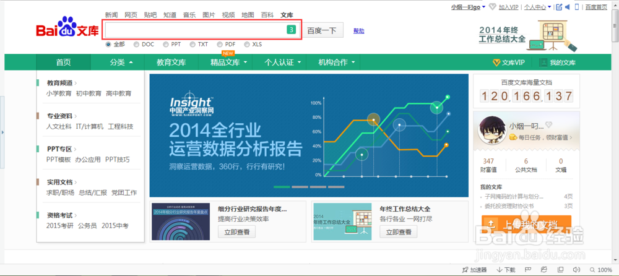Click the speaker volume icon in status bar
The width and height of the screenshot is (619, 276).
[x=577, y=270]
